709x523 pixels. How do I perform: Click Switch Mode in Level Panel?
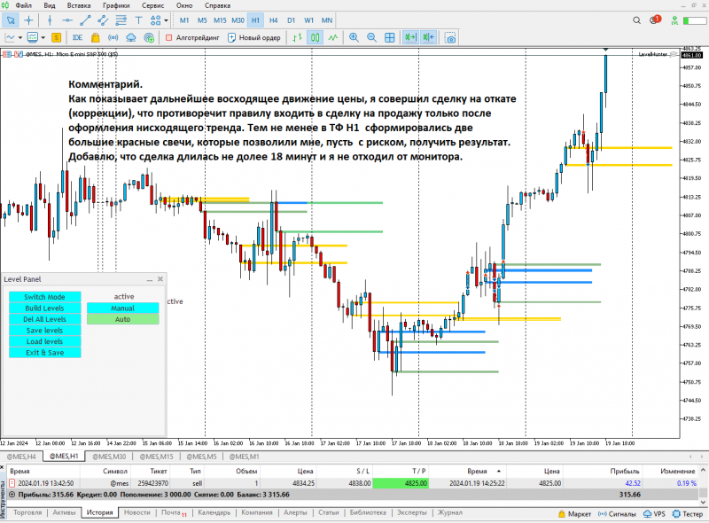coord(45,297)
